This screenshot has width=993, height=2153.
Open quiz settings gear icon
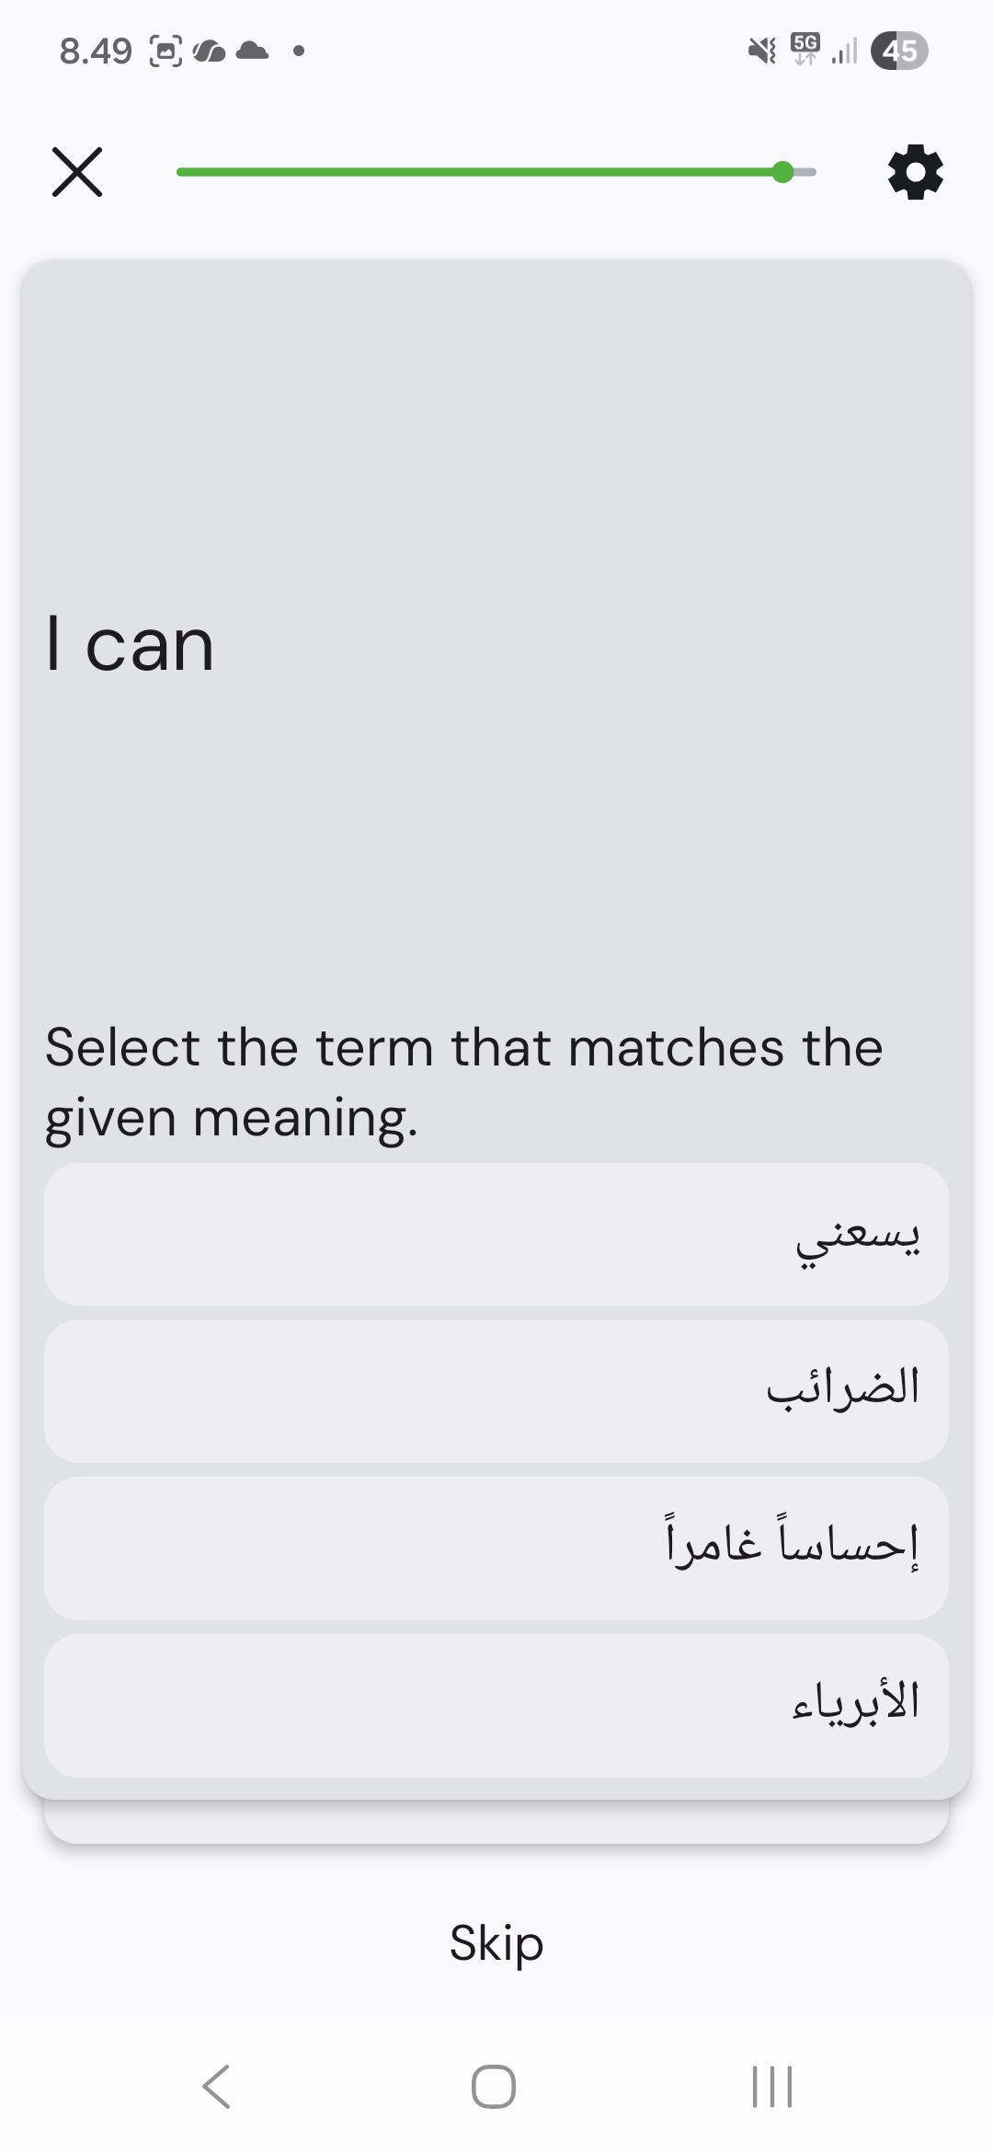coord(915,172)
